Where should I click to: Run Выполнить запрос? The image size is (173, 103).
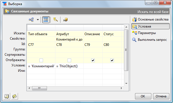pos(149,40)
